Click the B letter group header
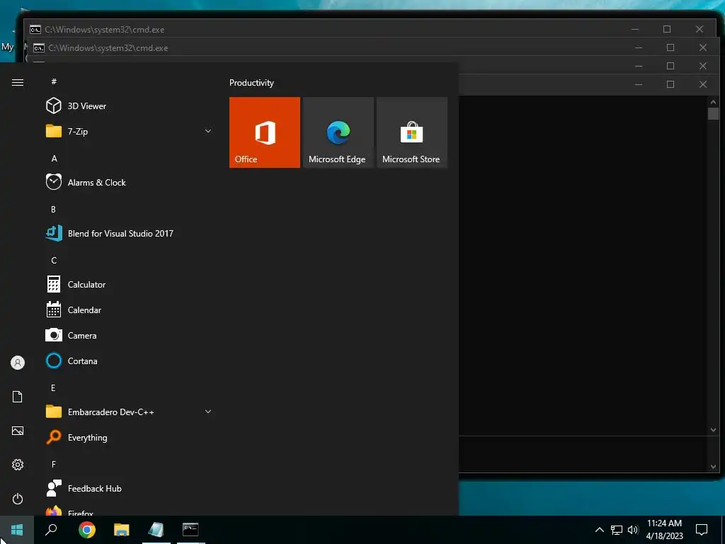Screen dimensions: 725x544 pyautogui.click(x=53, y=209)
